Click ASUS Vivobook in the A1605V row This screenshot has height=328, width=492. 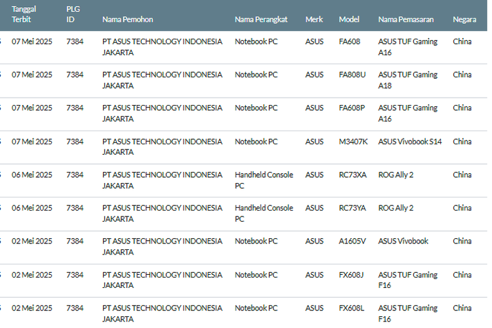tap(403, 241)
